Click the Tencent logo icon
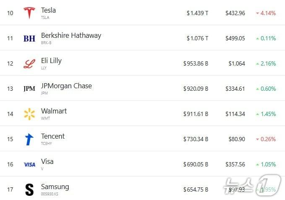Image resolution: width=285 pixels, height=200 pixels. click(x=29, y=139)
